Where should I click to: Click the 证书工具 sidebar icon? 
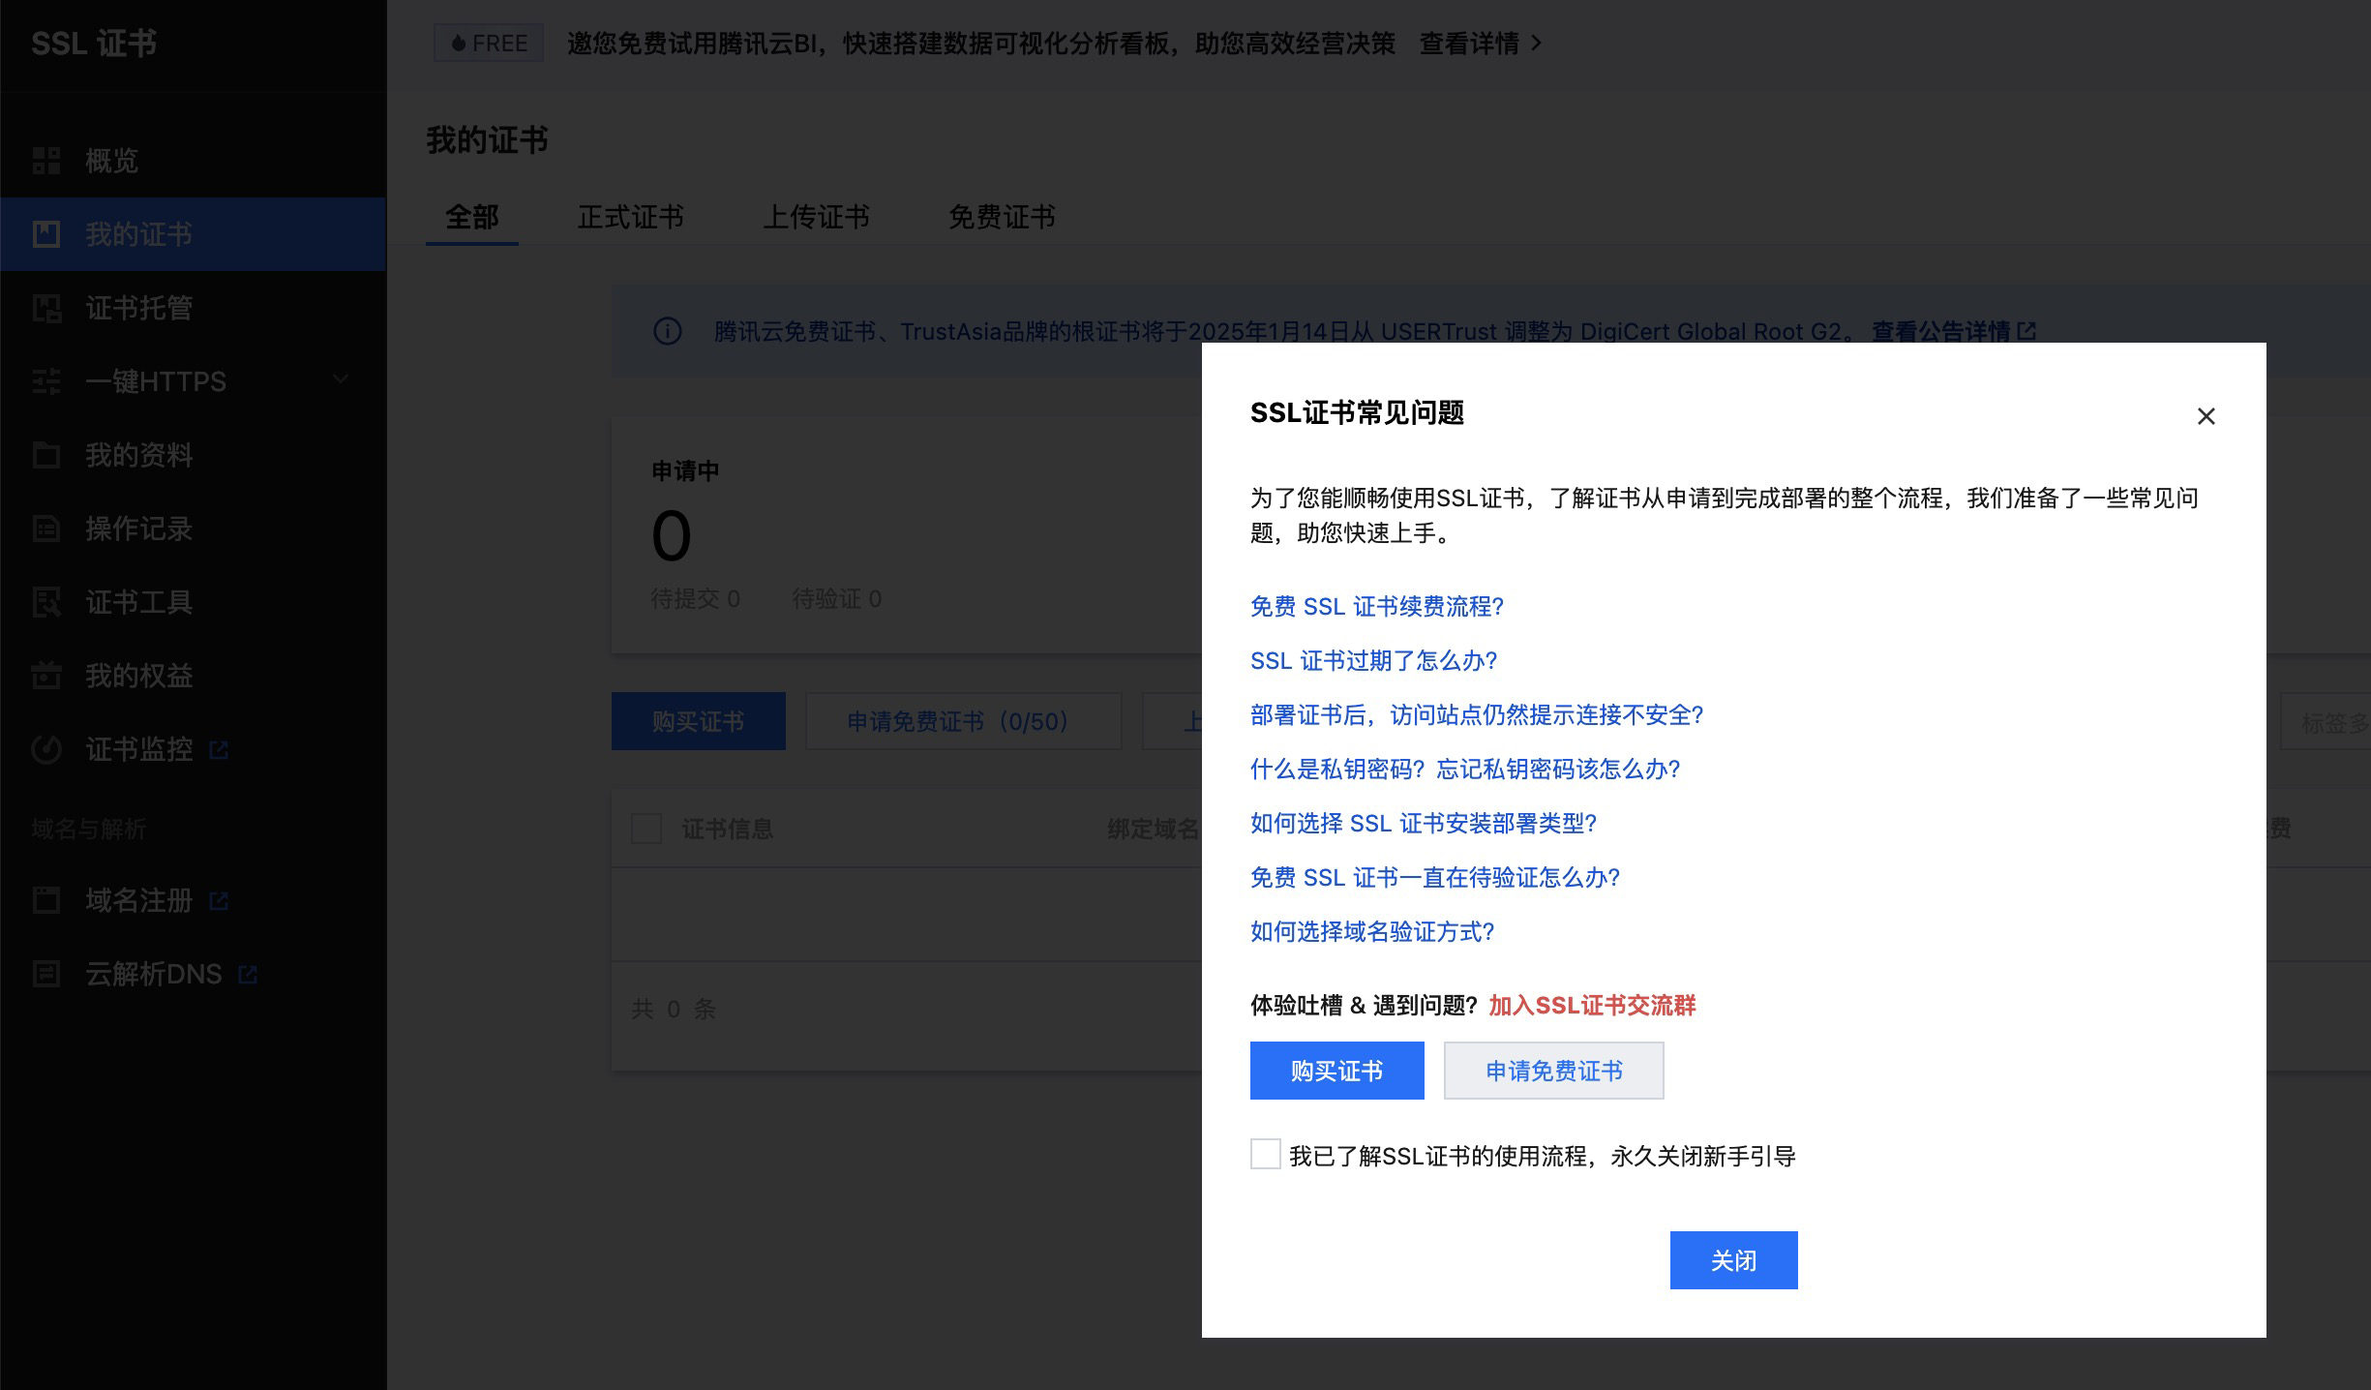pyautogui.click(x=46, y=602)
